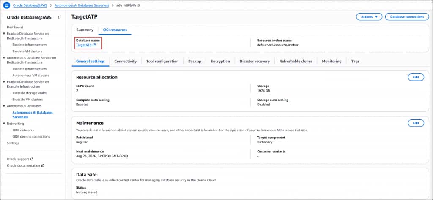Select Autonomous AI Databases Serverless in sidebar

pyautogui.click(x=33, y=115)
